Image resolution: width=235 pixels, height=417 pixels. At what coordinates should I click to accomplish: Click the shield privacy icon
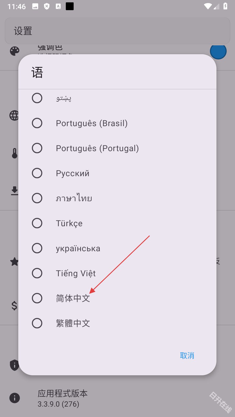14,365
